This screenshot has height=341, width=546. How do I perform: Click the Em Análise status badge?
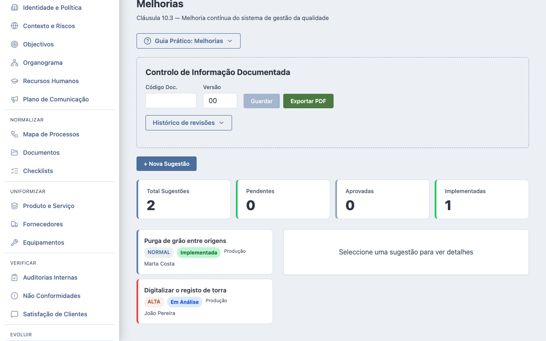coord(185,302)
